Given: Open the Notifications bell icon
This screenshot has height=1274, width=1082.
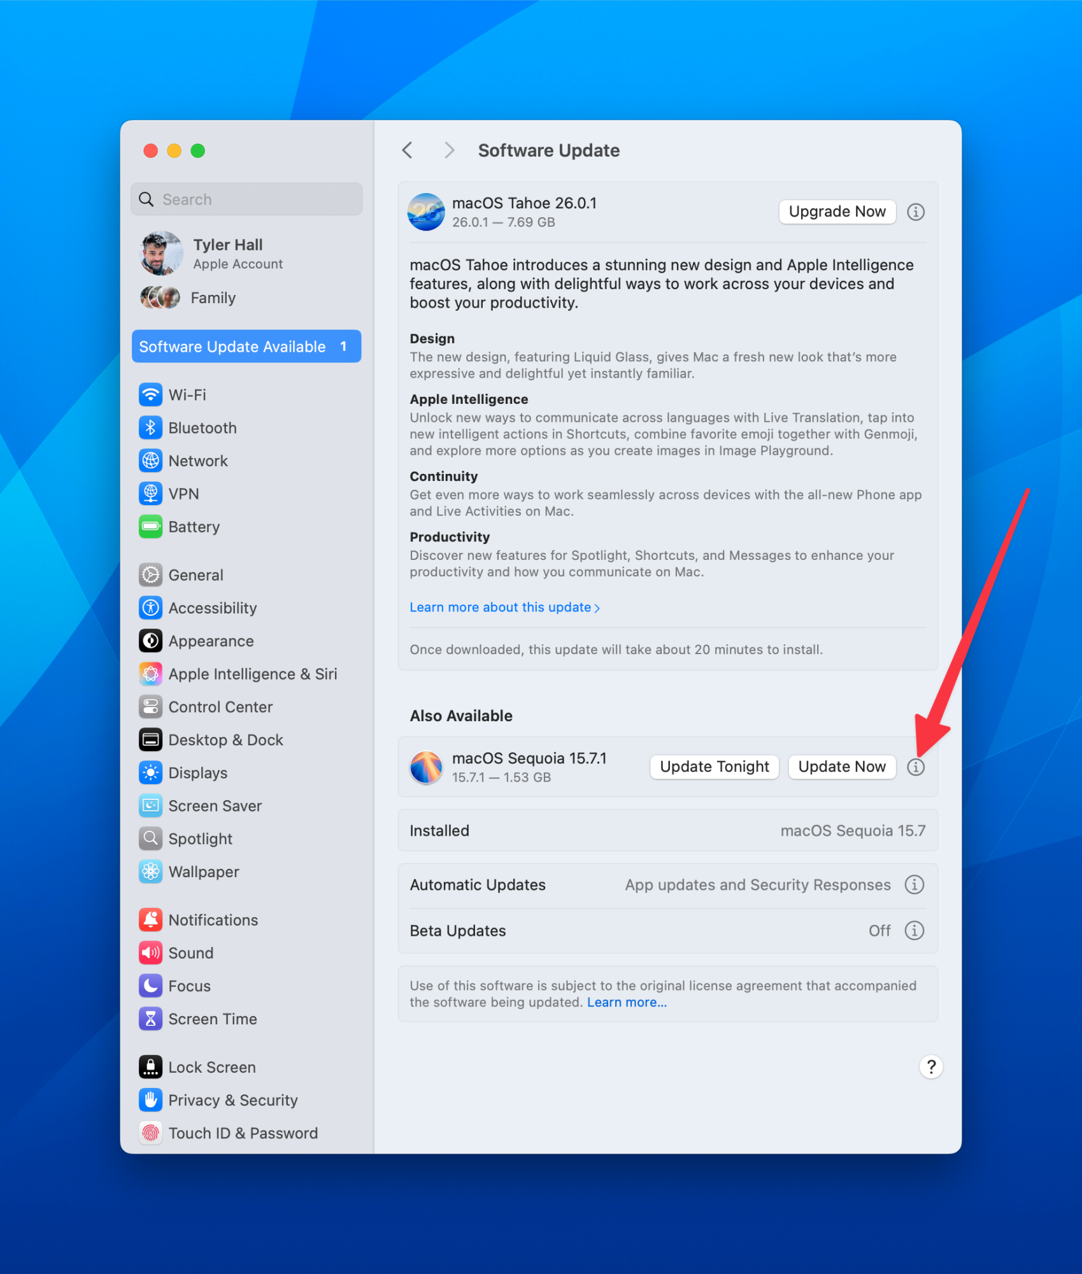Looking at the screenshot, I should [150, 920].
